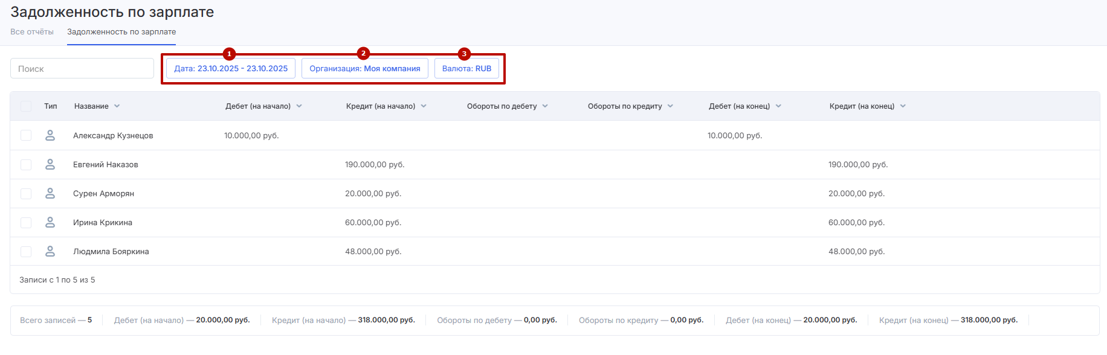Click the person icon next to Александр Кузнецов

click(50, 135)
